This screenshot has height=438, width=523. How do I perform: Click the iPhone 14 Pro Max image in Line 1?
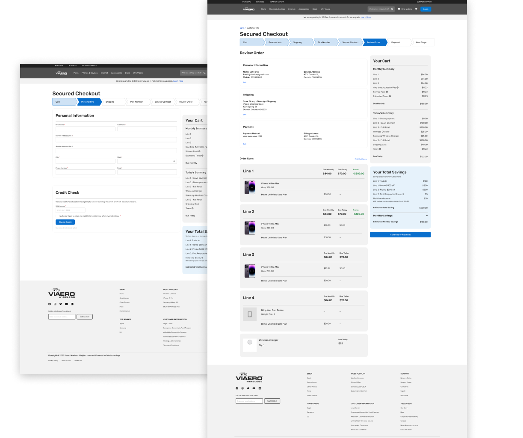click(x=250, y=187)
